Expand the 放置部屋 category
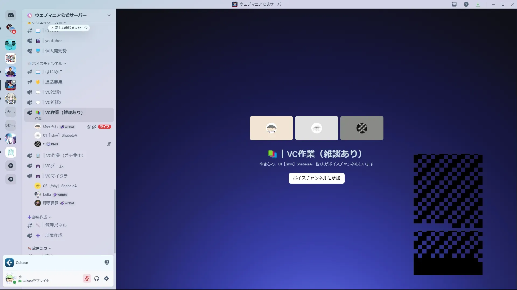517x290 pixels. click(40, 248)
